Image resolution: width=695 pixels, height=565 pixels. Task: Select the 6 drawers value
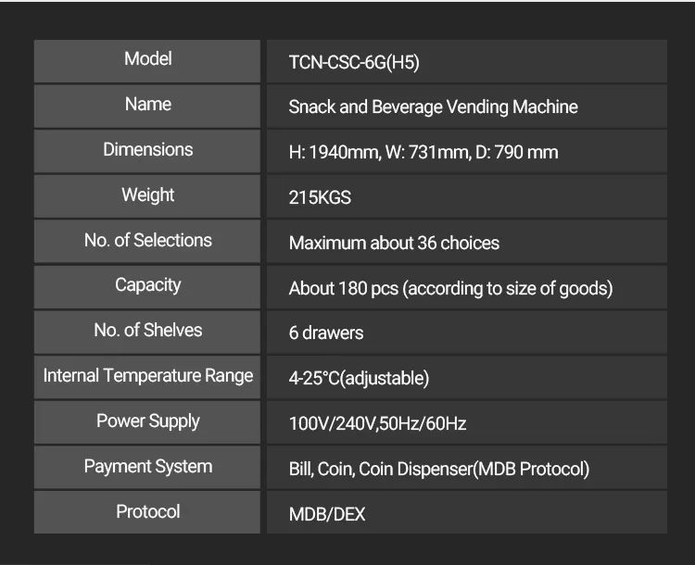point(326,333)
